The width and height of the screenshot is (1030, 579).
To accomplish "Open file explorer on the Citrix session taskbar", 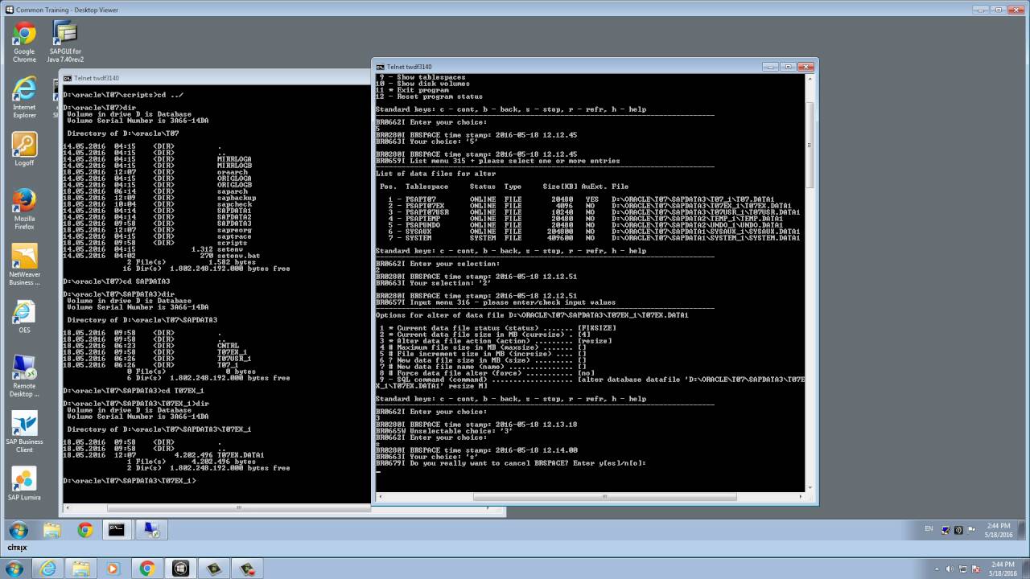I will [x=51, y=529].
